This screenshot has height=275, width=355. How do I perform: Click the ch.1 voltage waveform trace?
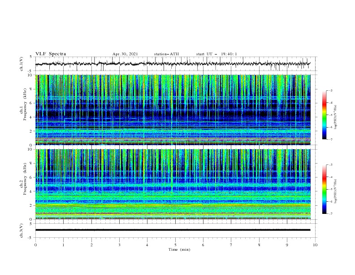point(173,64)
